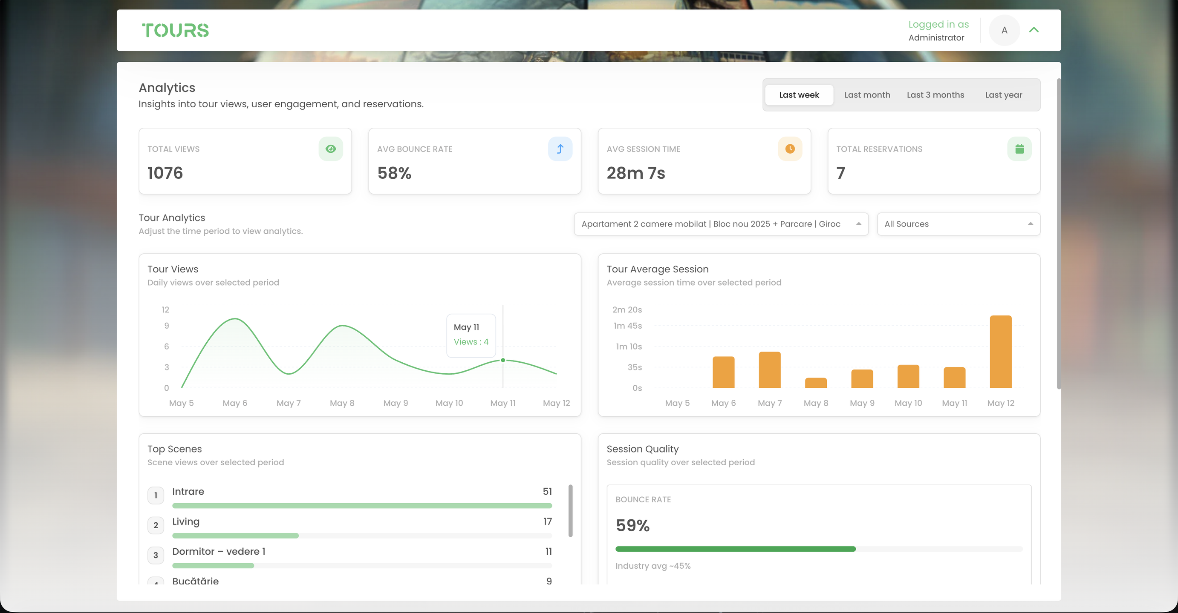Open the Apartament 2 camere tour dropdown
This screenshot has width=1178, height=613.
[721, 224]
